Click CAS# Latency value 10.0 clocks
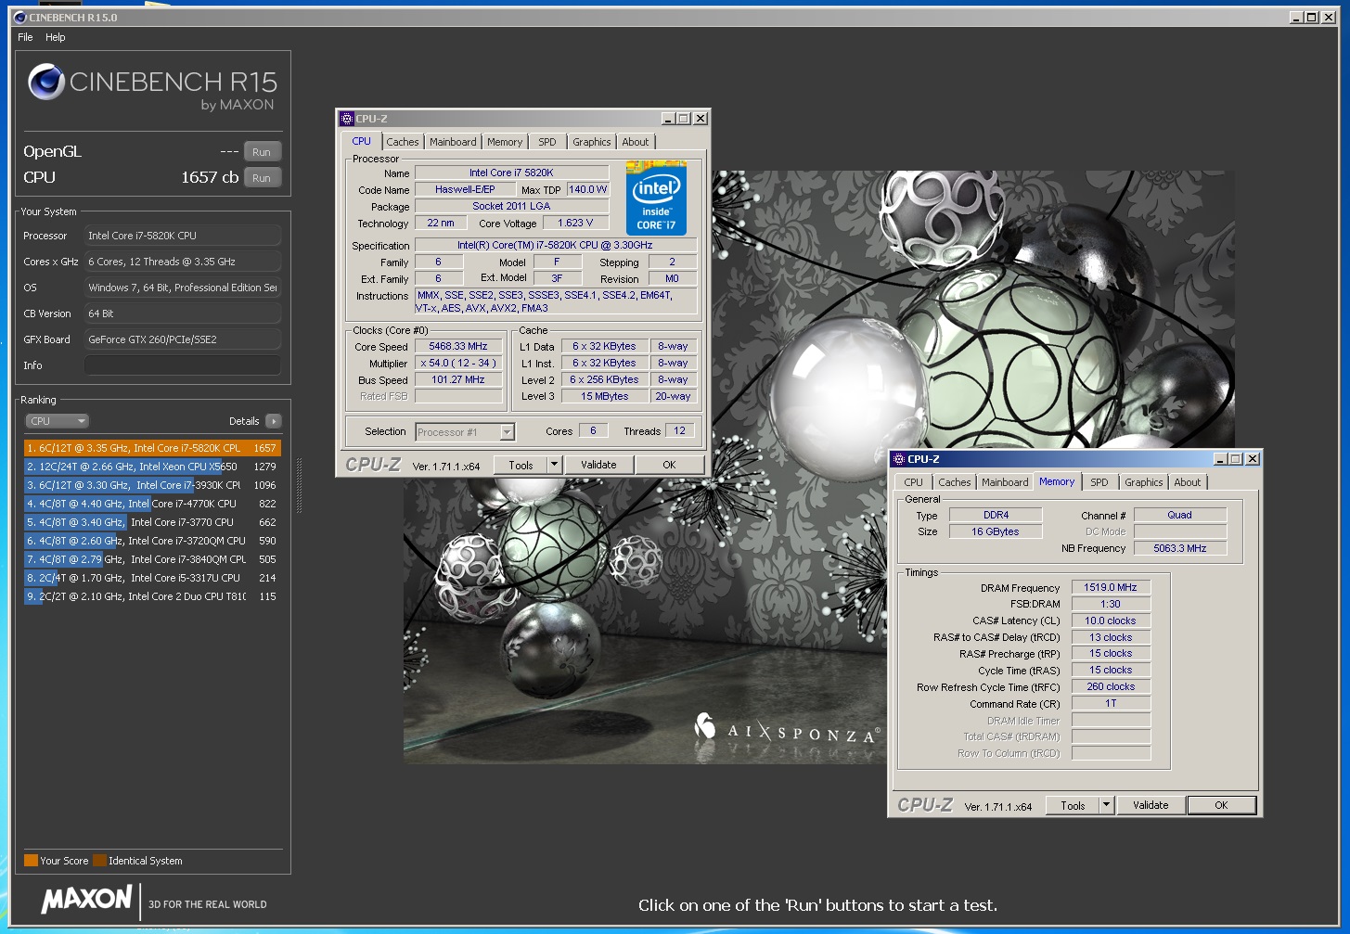1350x934 pixels. [x=1111, y=621]
